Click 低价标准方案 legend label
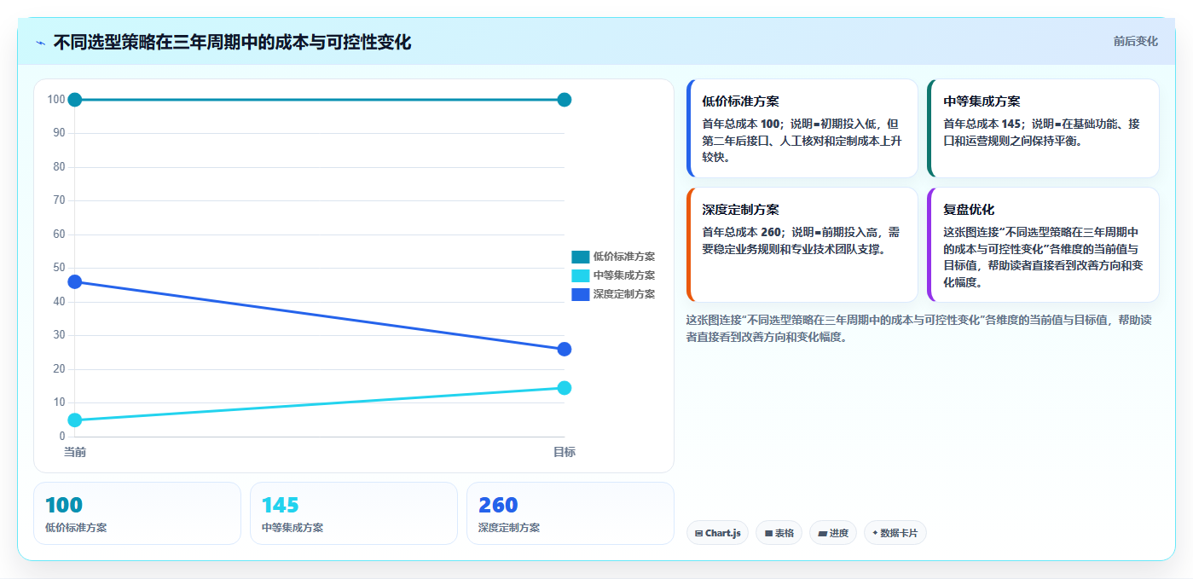This screenshot has width=1193, height=579. click(x=624, y=257)
